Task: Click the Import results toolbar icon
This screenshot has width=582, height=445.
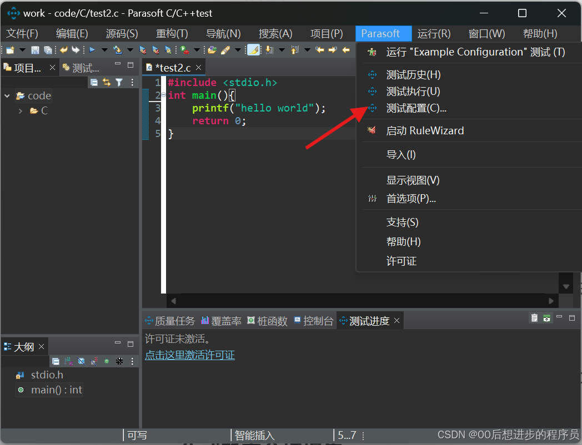Action: 118,50
